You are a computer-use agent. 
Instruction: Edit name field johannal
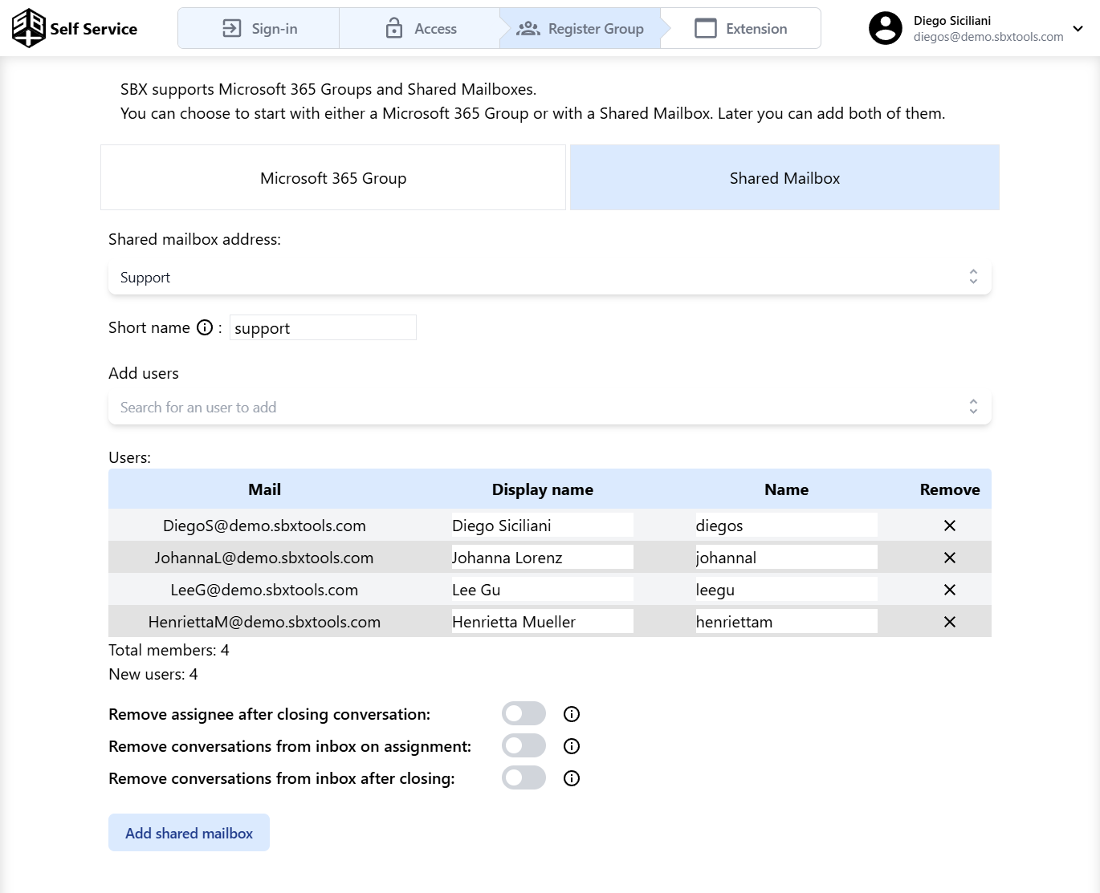[x=787, y=558]
